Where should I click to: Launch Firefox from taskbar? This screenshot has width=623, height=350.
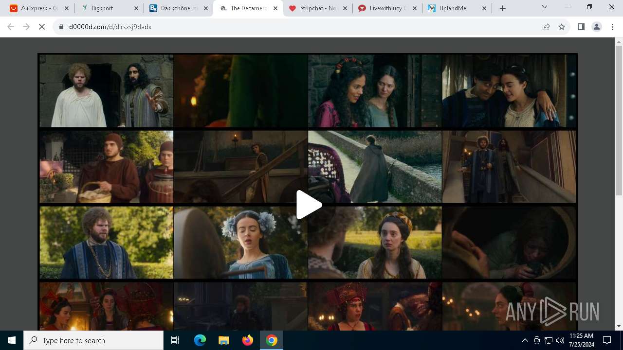click(x=247, y=340)
